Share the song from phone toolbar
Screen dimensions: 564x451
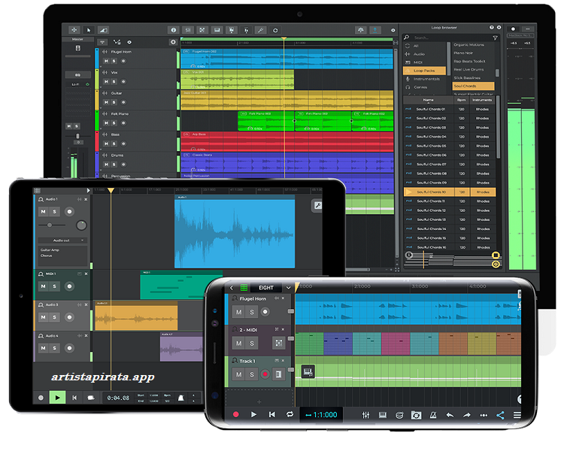tap(500, 415)
